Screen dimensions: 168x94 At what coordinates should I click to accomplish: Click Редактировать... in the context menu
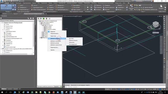[x=54, y=48]
